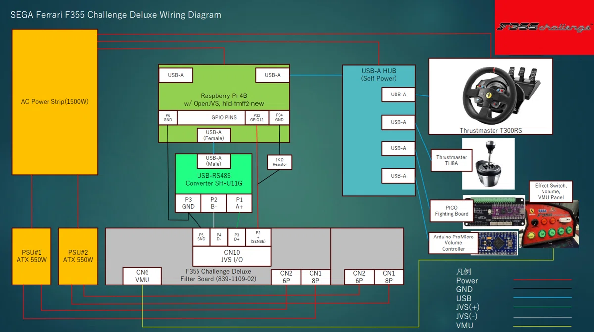The width and height of the screenshot is (594, 332).
Task: Click the P4 D- pin of CN10
Action: click(x=219, y=237)
